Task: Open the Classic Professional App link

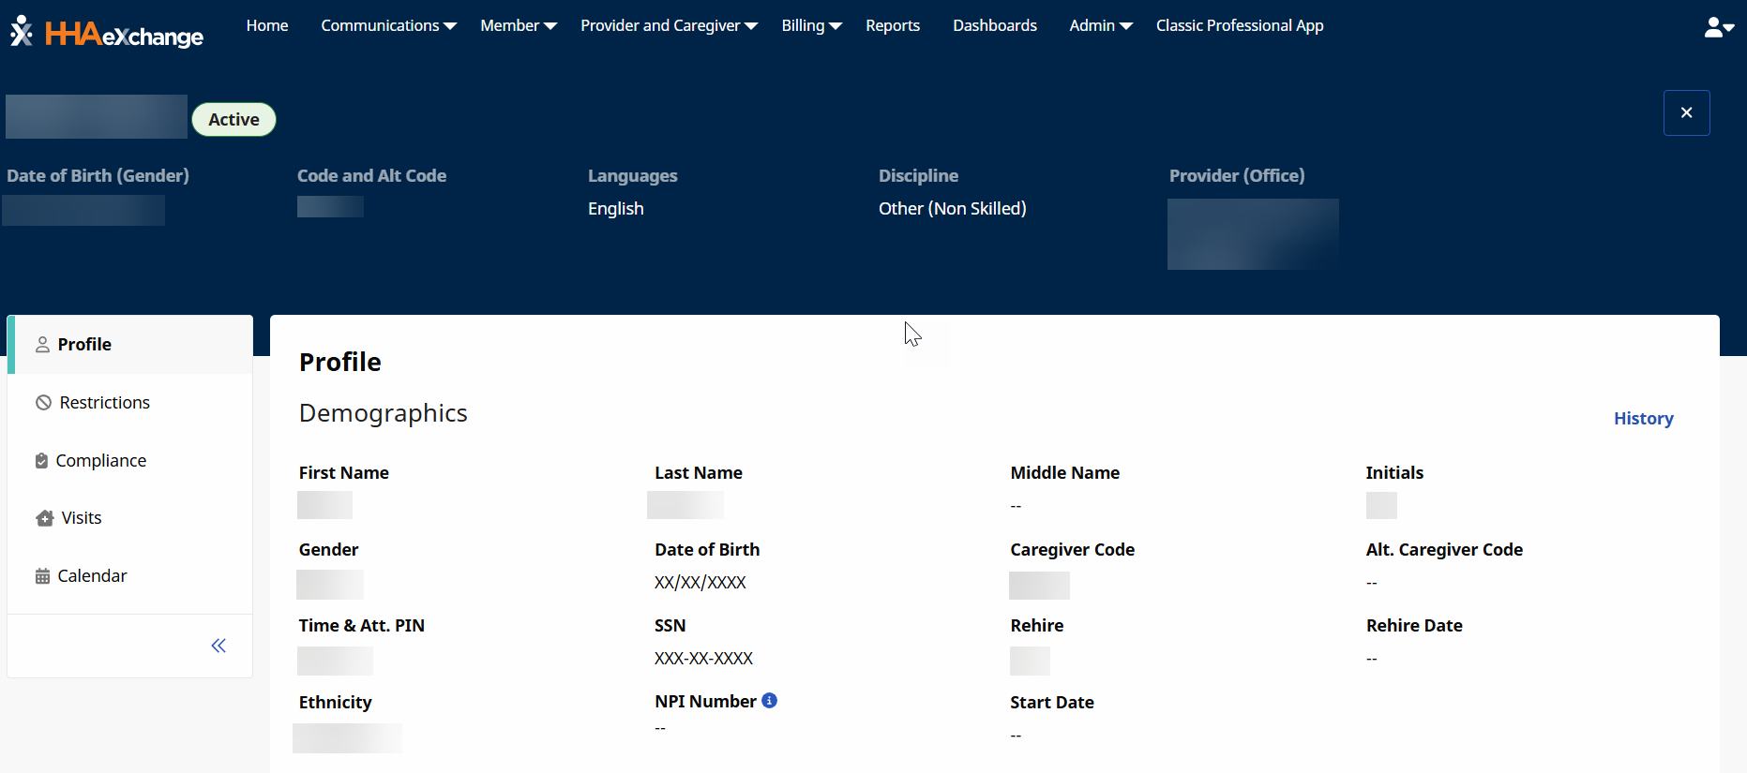Action: point(1239,26)
